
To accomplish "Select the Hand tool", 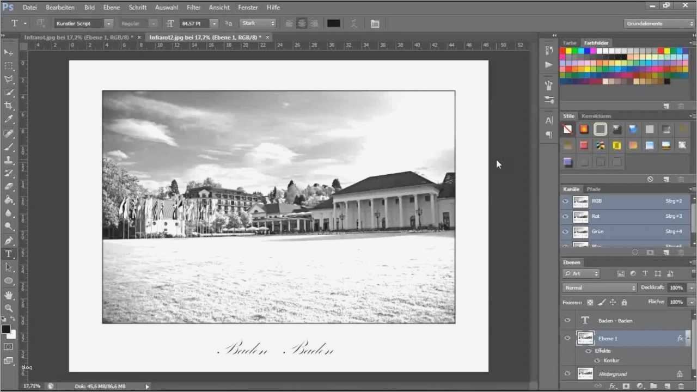I will [x=9, y=295].
